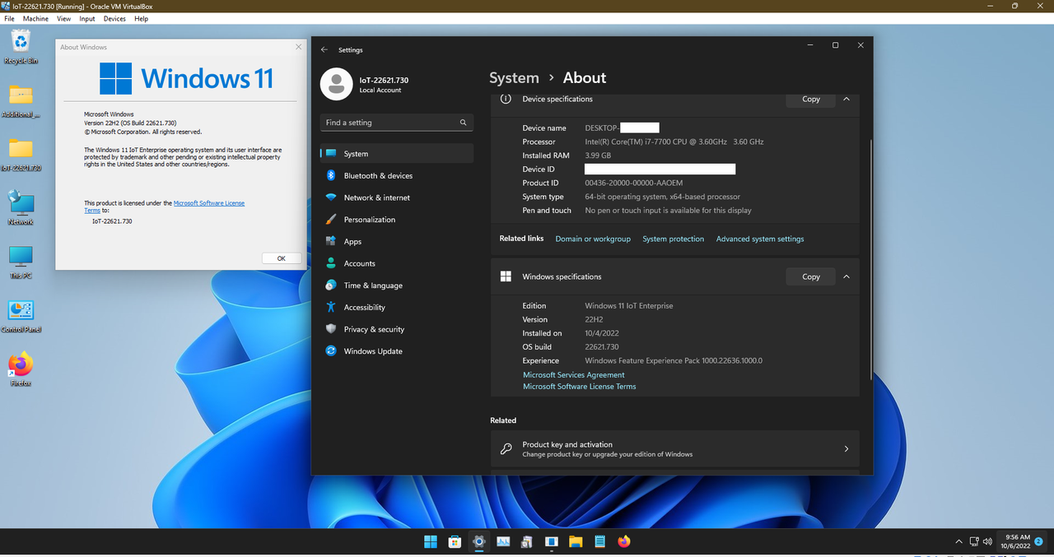Screen dimensions: 1054x557
Task: Show hidden icons tray chevron
Action: 958,541
